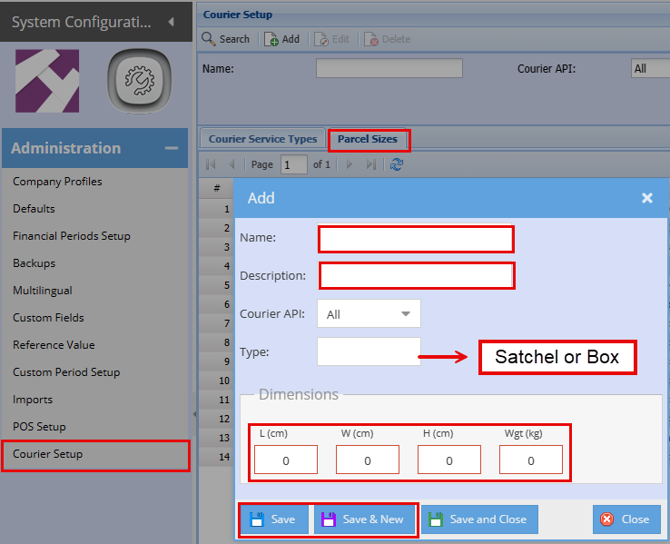Open Defaults menu item

[34, 209]
